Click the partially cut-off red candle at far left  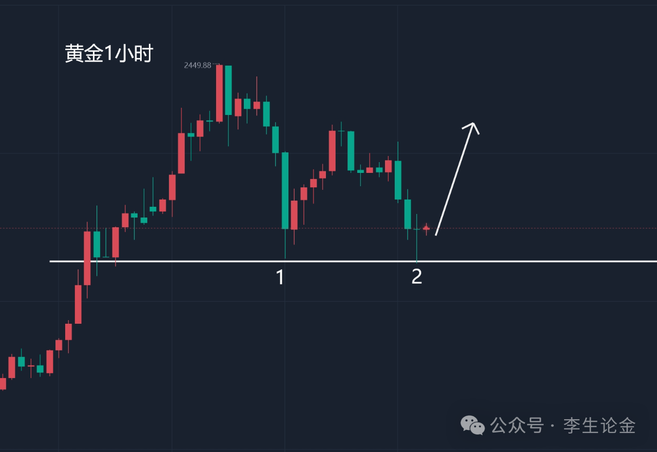[x=3, y=383]
